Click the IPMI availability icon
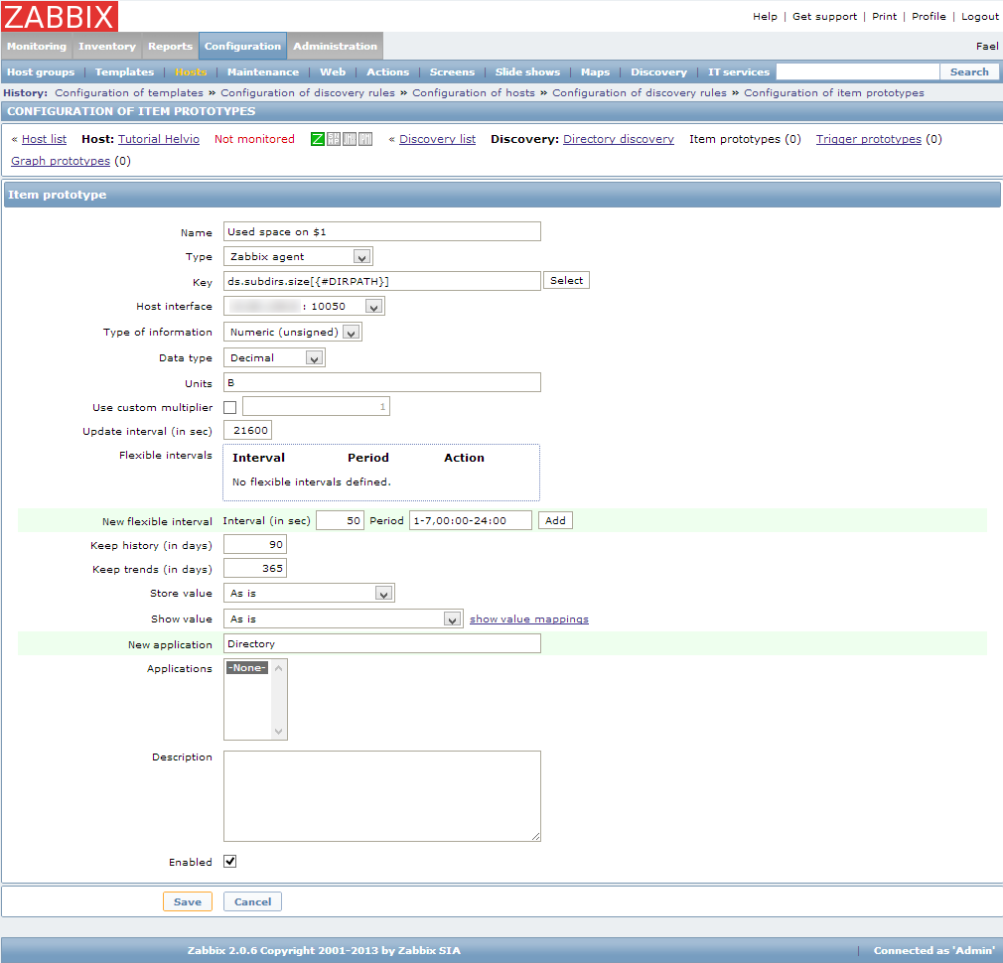1003x963 pixels. tap(365, 139)
